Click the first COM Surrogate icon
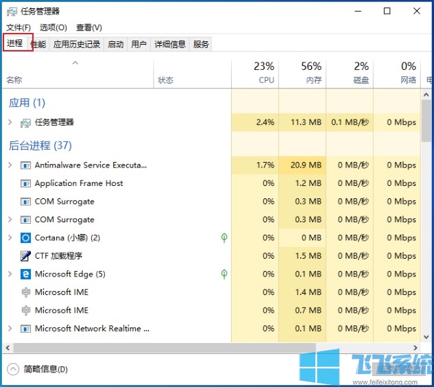Screen dimensions: 434x387 click(25, 202)
